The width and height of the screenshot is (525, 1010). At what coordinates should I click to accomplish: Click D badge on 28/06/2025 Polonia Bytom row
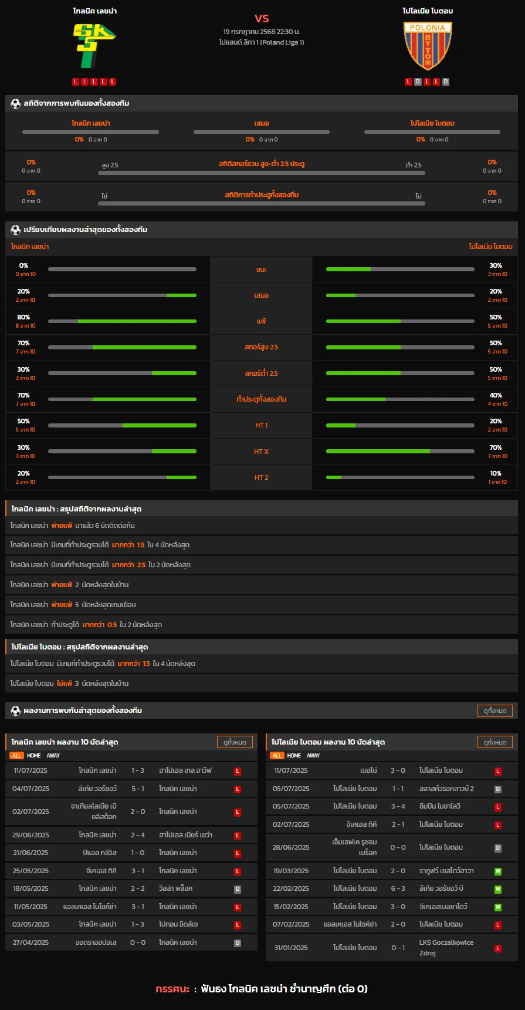(497, 848)
